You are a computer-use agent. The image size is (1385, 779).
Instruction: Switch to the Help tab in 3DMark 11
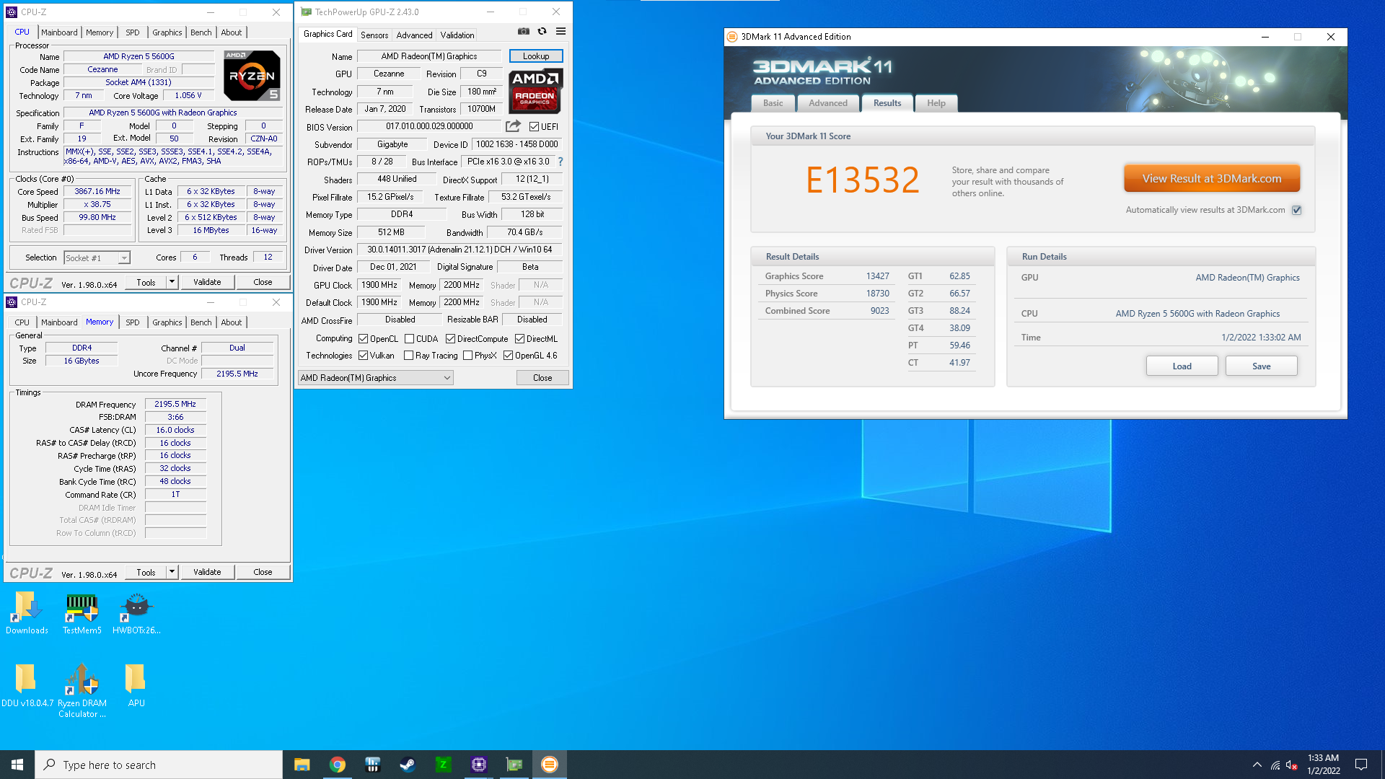(x=936, y=103)
